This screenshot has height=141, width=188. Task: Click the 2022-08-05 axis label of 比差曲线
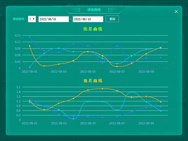tap(88, 71)
